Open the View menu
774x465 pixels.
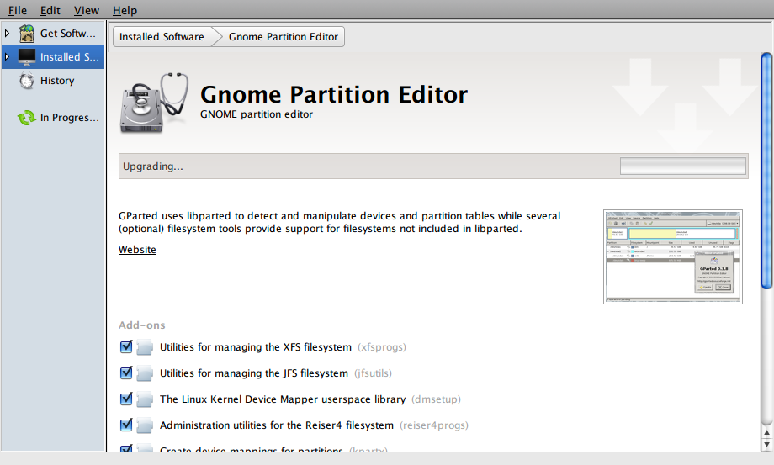(87, 10)
